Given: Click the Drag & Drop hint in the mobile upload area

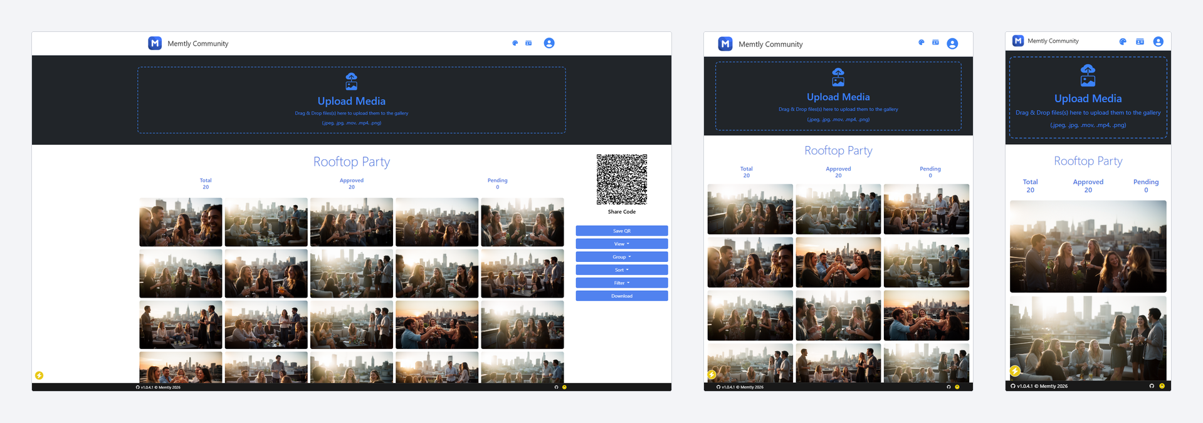Looking at the screenshot, I should (x=1088, y=113).
